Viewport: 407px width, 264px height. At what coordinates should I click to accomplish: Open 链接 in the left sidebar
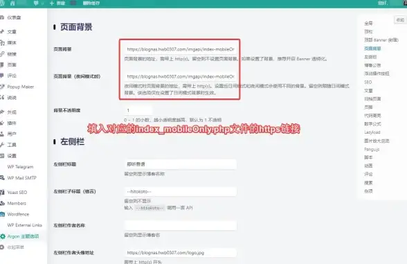(x=12, y=54)
